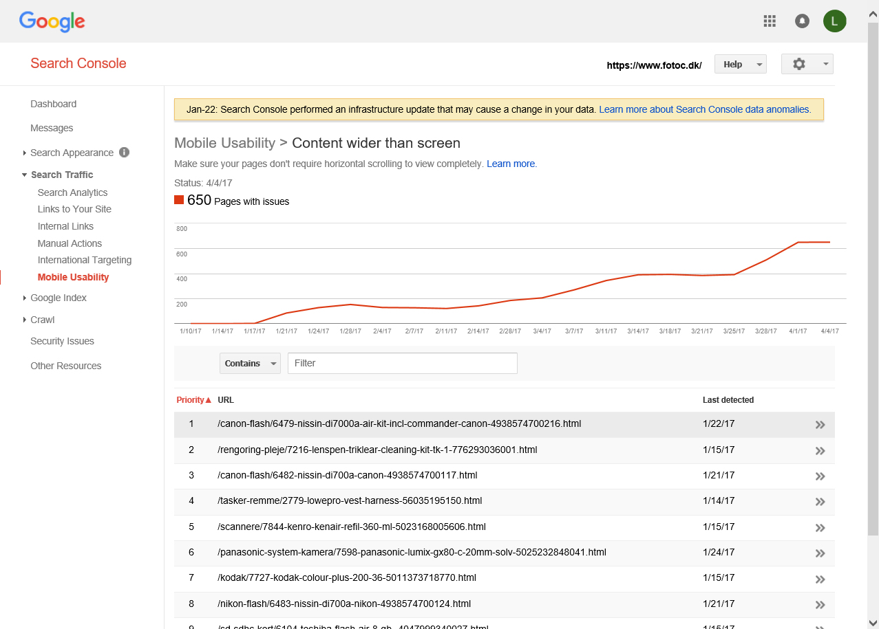Click the Priority column sort arrow
879x629 pixels.
tap(209, 400)
